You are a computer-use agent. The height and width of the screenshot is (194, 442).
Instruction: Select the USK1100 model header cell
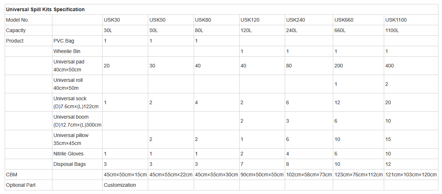[x=396, y=20]
